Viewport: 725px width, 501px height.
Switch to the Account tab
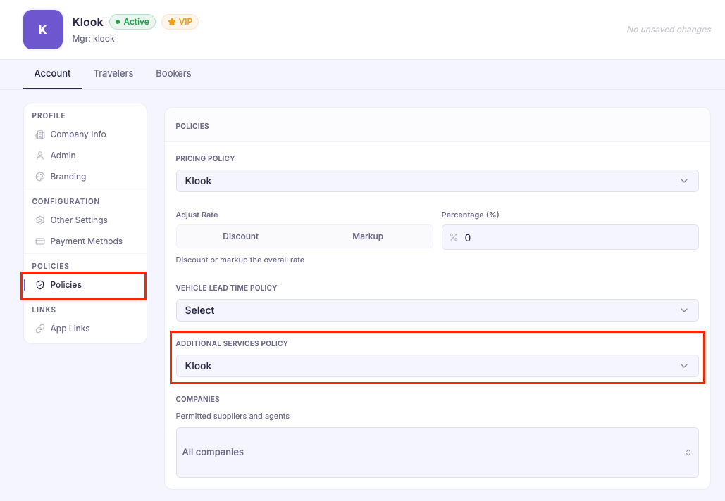tap(52, 73)
